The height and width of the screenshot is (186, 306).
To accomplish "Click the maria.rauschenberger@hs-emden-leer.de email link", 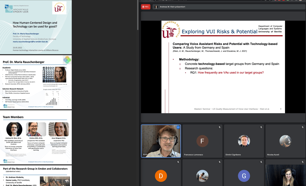I will (30, 42).
